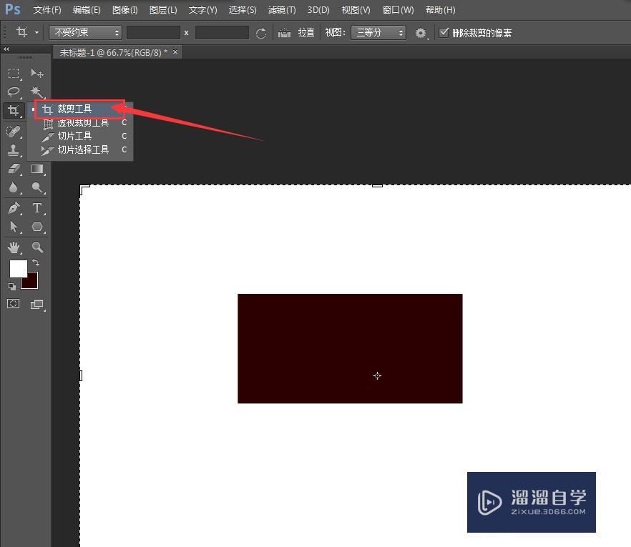Swap foreground and background colors
Image resolution: width=631 pixels, height=547 pixels.
coord(36,262)
